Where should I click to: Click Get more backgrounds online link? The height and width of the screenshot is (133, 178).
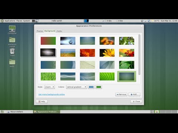[x=52, y=95]
